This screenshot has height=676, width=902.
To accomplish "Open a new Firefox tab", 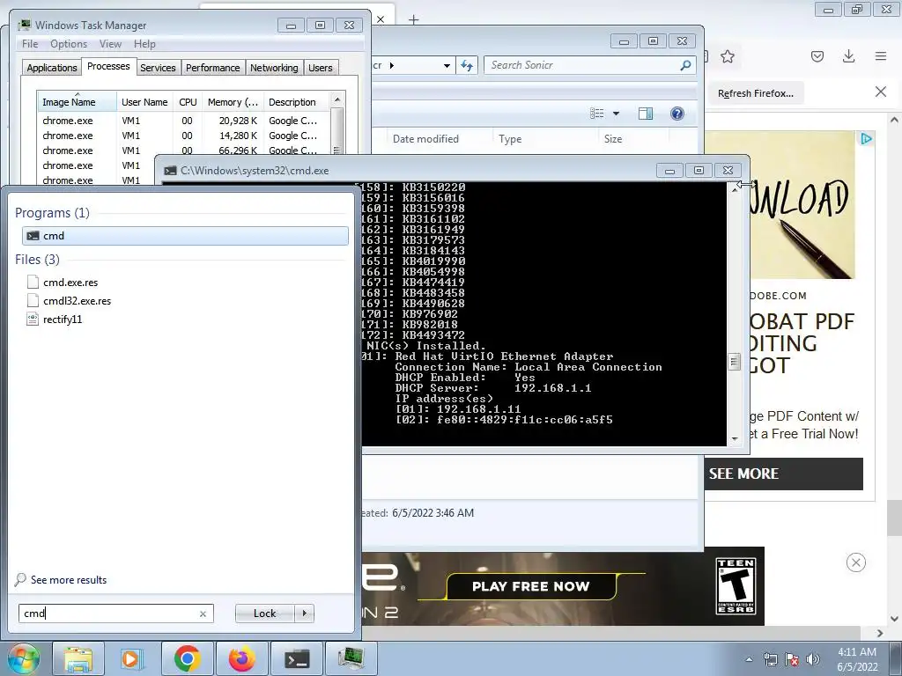I will coord(414,19).
